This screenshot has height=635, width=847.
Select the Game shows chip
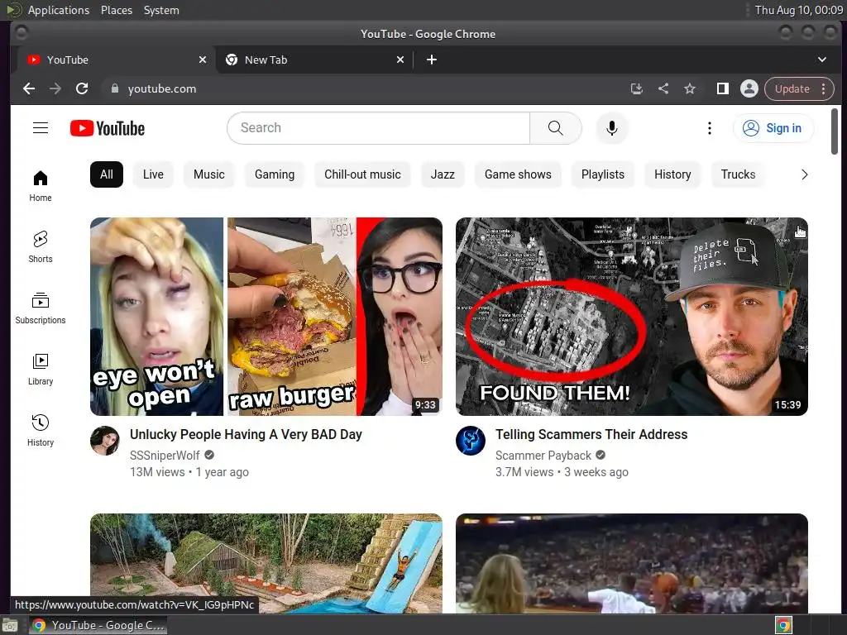click(518, 174)
